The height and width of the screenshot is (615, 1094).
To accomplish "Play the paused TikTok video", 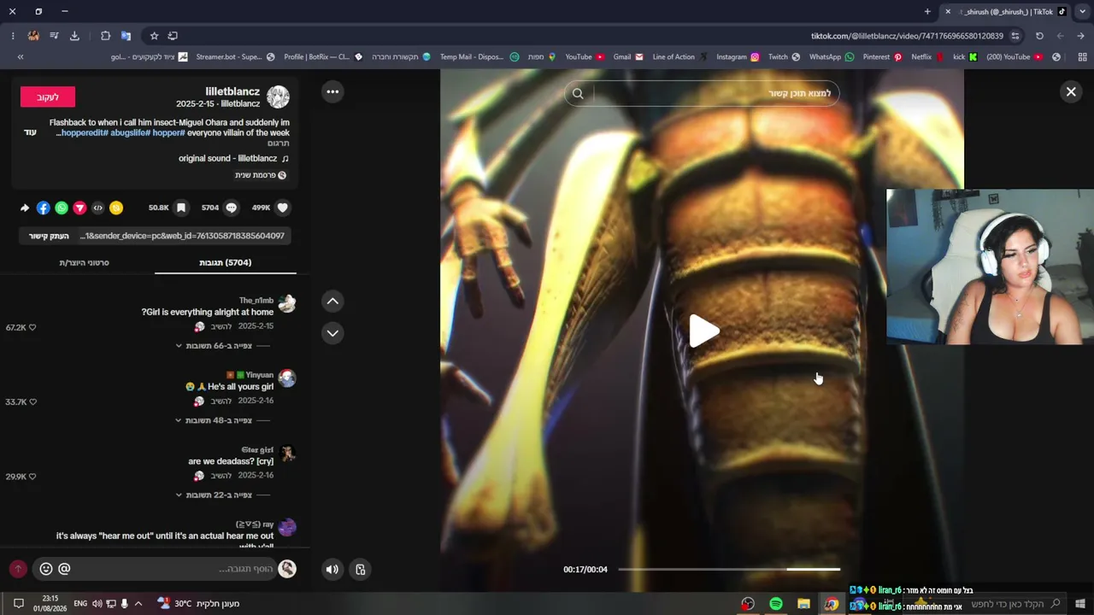I will click(x=704, y=331).
